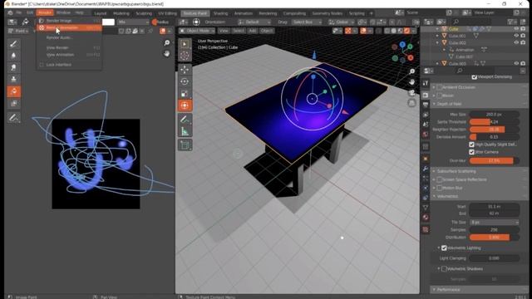
Task: Switch to the Shading workspace tab
Action: click(220, 13)
